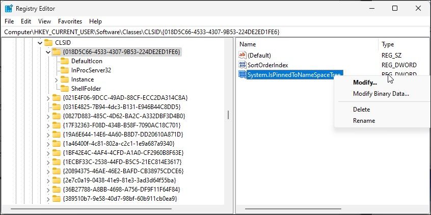The height and width of the screenshot is (215, 431).
Task: Click the CLSID folder icon
Action: click(48, 43)
